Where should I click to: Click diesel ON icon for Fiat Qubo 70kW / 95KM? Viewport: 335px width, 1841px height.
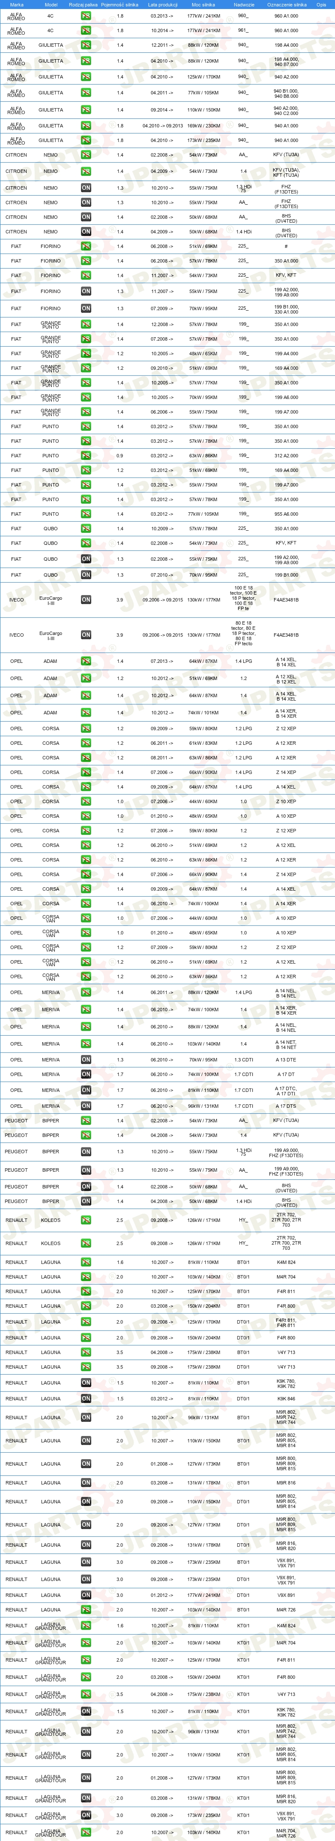[86, 574]
